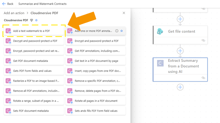Select 'Get text in a PDF document by page'
This screenshot has width=220, height=123.
[x=96, y=61]
